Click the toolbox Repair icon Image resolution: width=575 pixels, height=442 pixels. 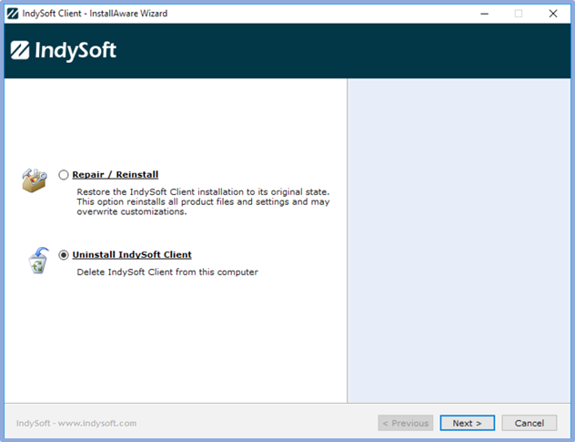35,180
